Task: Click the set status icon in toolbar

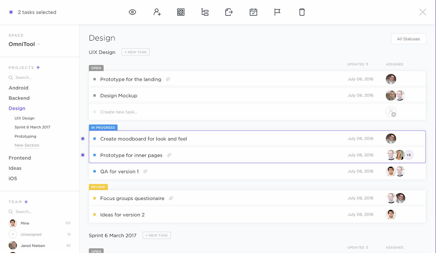Action: coord(181,12)
